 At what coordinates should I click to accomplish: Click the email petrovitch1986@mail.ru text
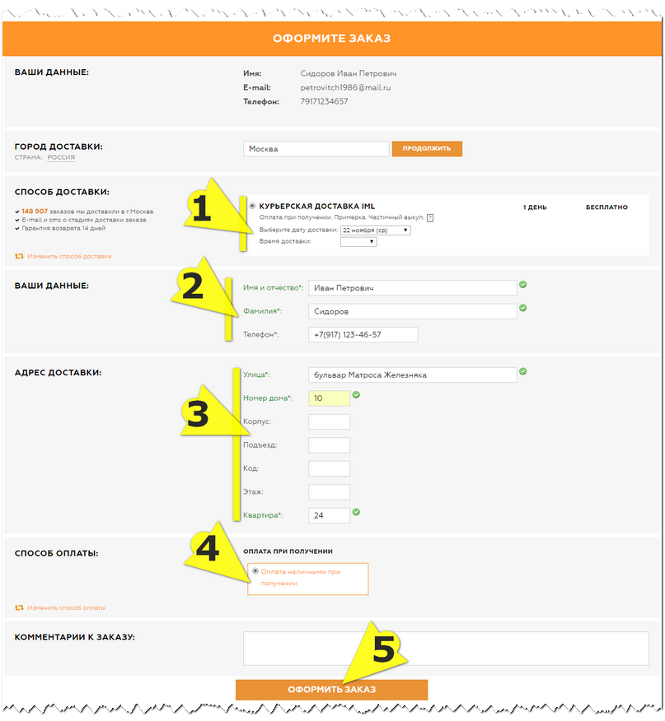(345, 87)
